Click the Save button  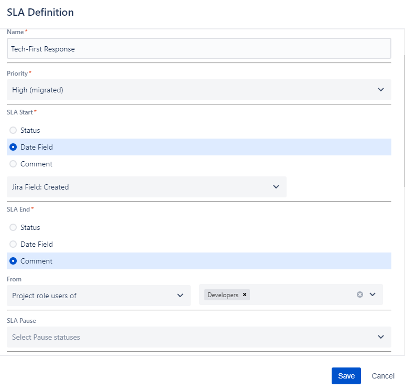346,376
